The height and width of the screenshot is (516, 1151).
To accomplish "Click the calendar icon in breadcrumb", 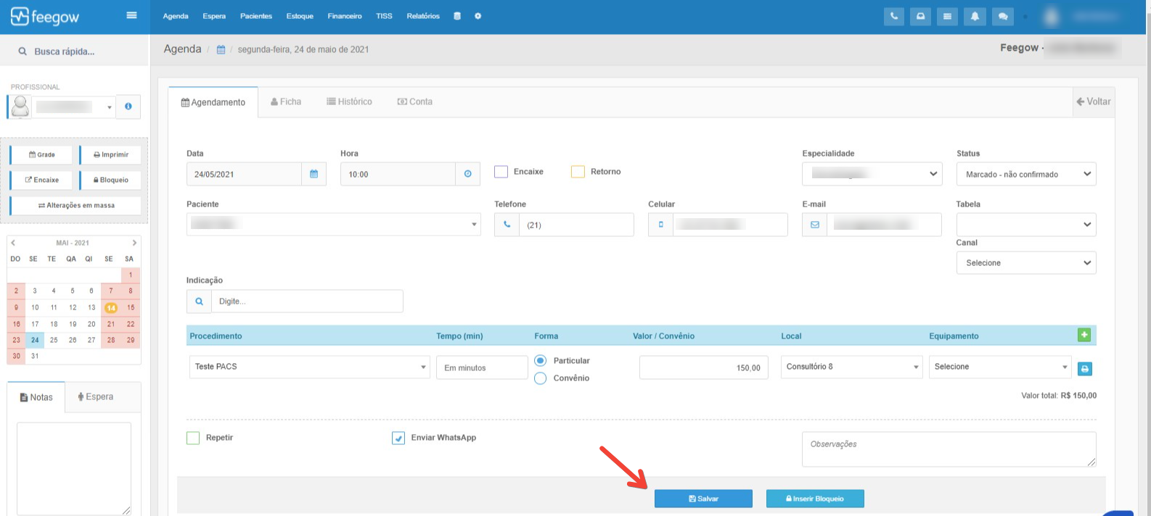I will point(221,49).
